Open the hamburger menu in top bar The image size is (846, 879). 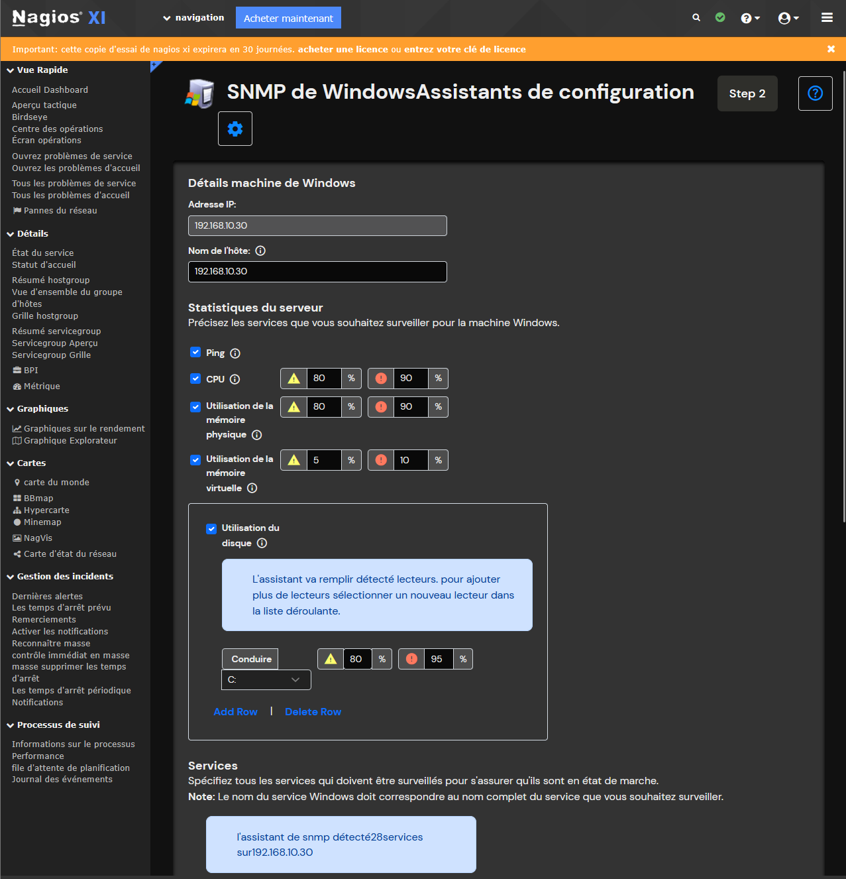827,18
